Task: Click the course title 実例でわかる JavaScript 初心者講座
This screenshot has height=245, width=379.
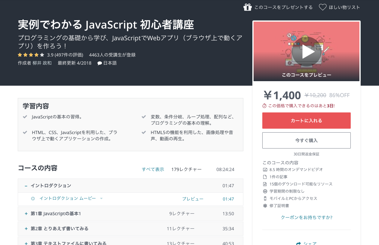Action: coord(106,25)
